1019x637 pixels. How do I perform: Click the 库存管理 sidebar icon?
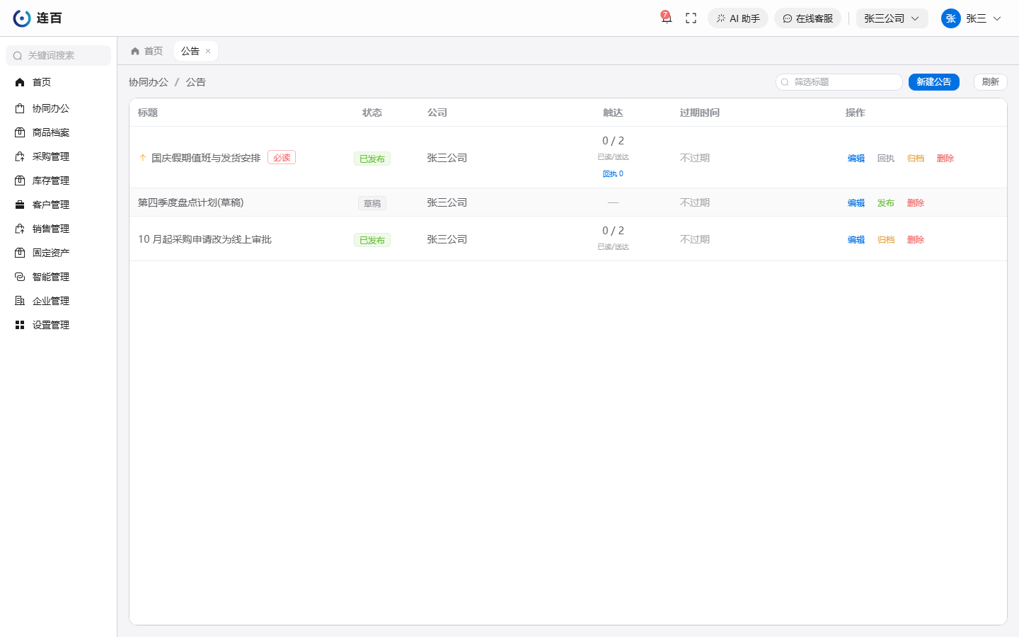20,180
